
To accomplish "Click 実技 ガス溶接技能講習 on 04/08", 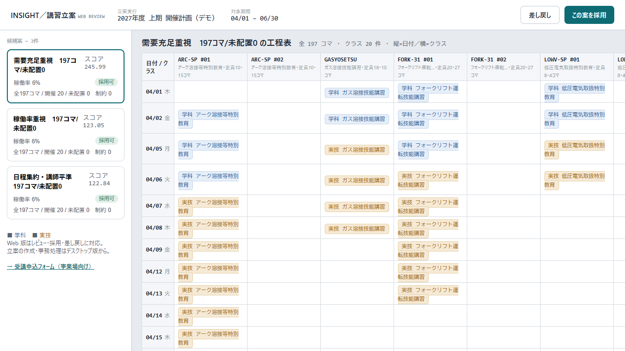I will click(357, 229).
